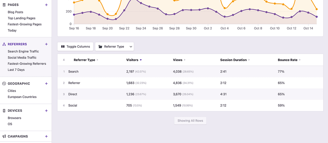
Task: Click the plus icon next to Devices
Action: 46,111
